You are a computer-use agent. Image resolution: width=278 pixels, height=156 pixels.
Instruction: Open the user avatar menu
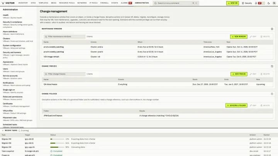[274, 3]
